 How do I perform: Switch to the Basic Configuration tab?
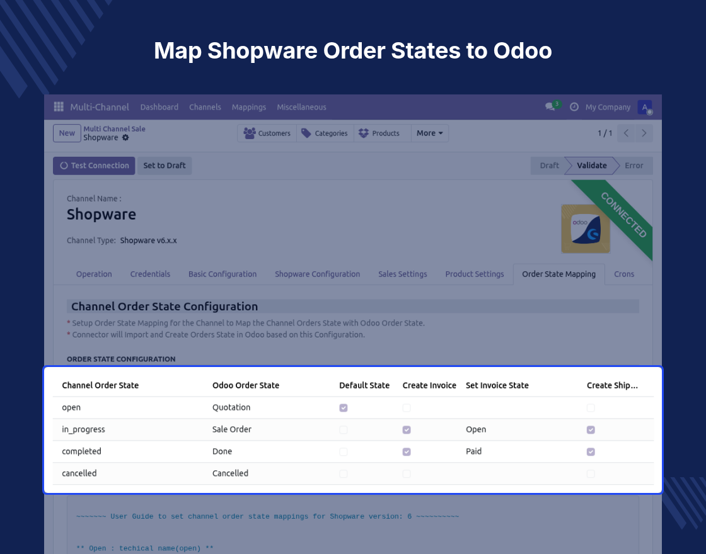(223, 274)
